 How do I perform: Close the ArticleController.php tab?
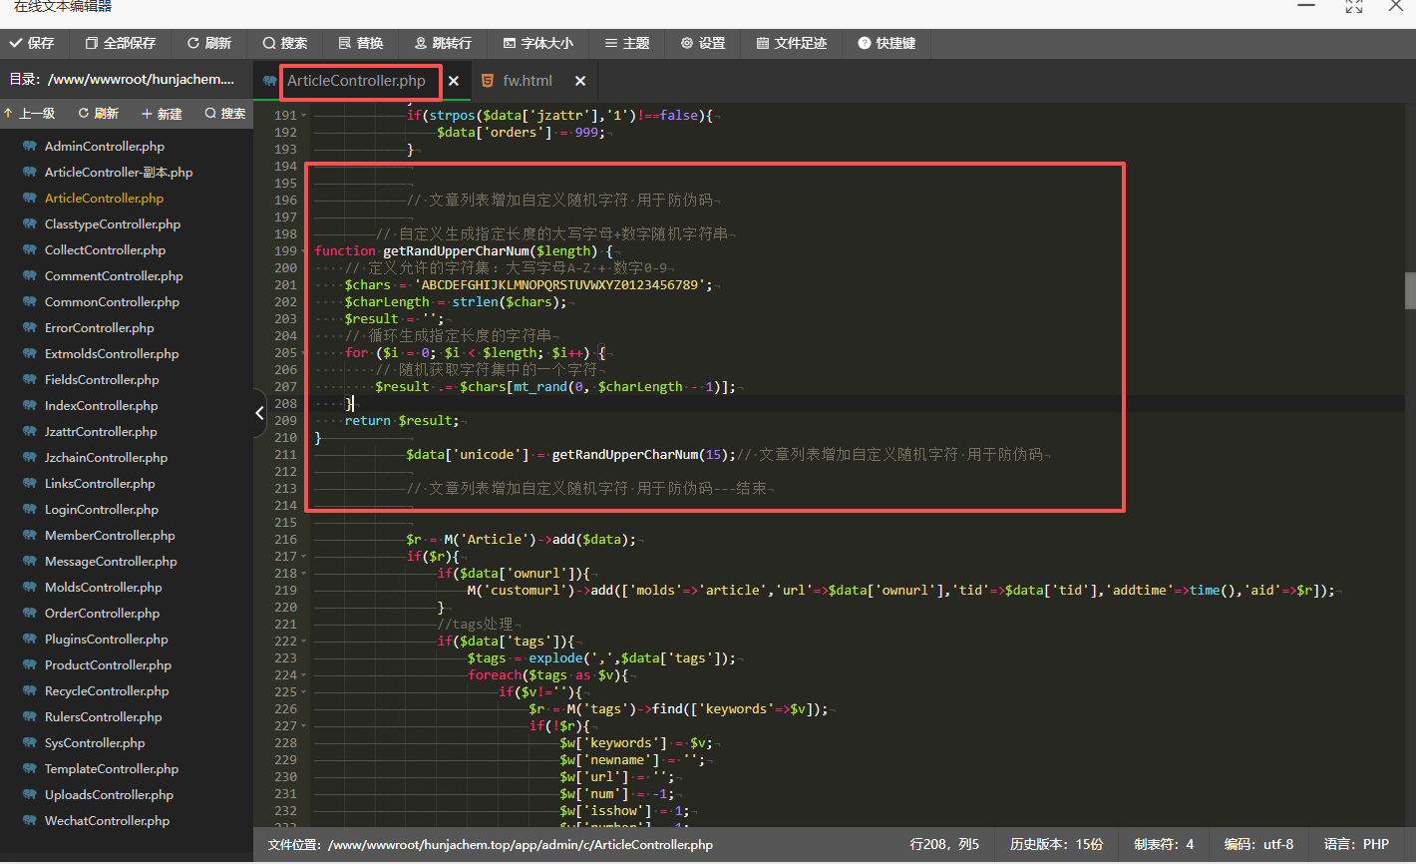click(454, 81)
